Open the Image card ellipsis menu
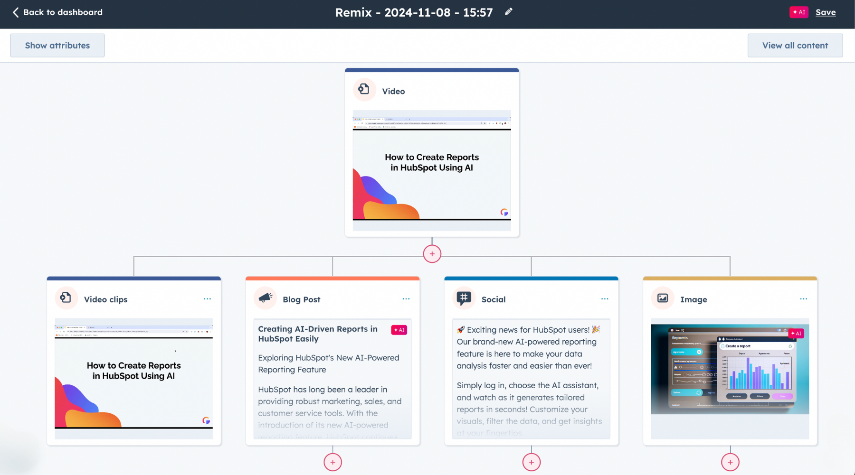855x475 pixels. click(803, 299)
